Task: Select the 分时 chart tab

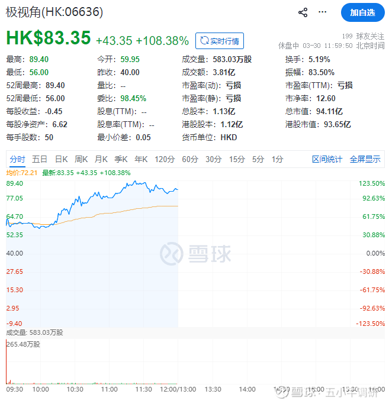Action: (17, 159)
